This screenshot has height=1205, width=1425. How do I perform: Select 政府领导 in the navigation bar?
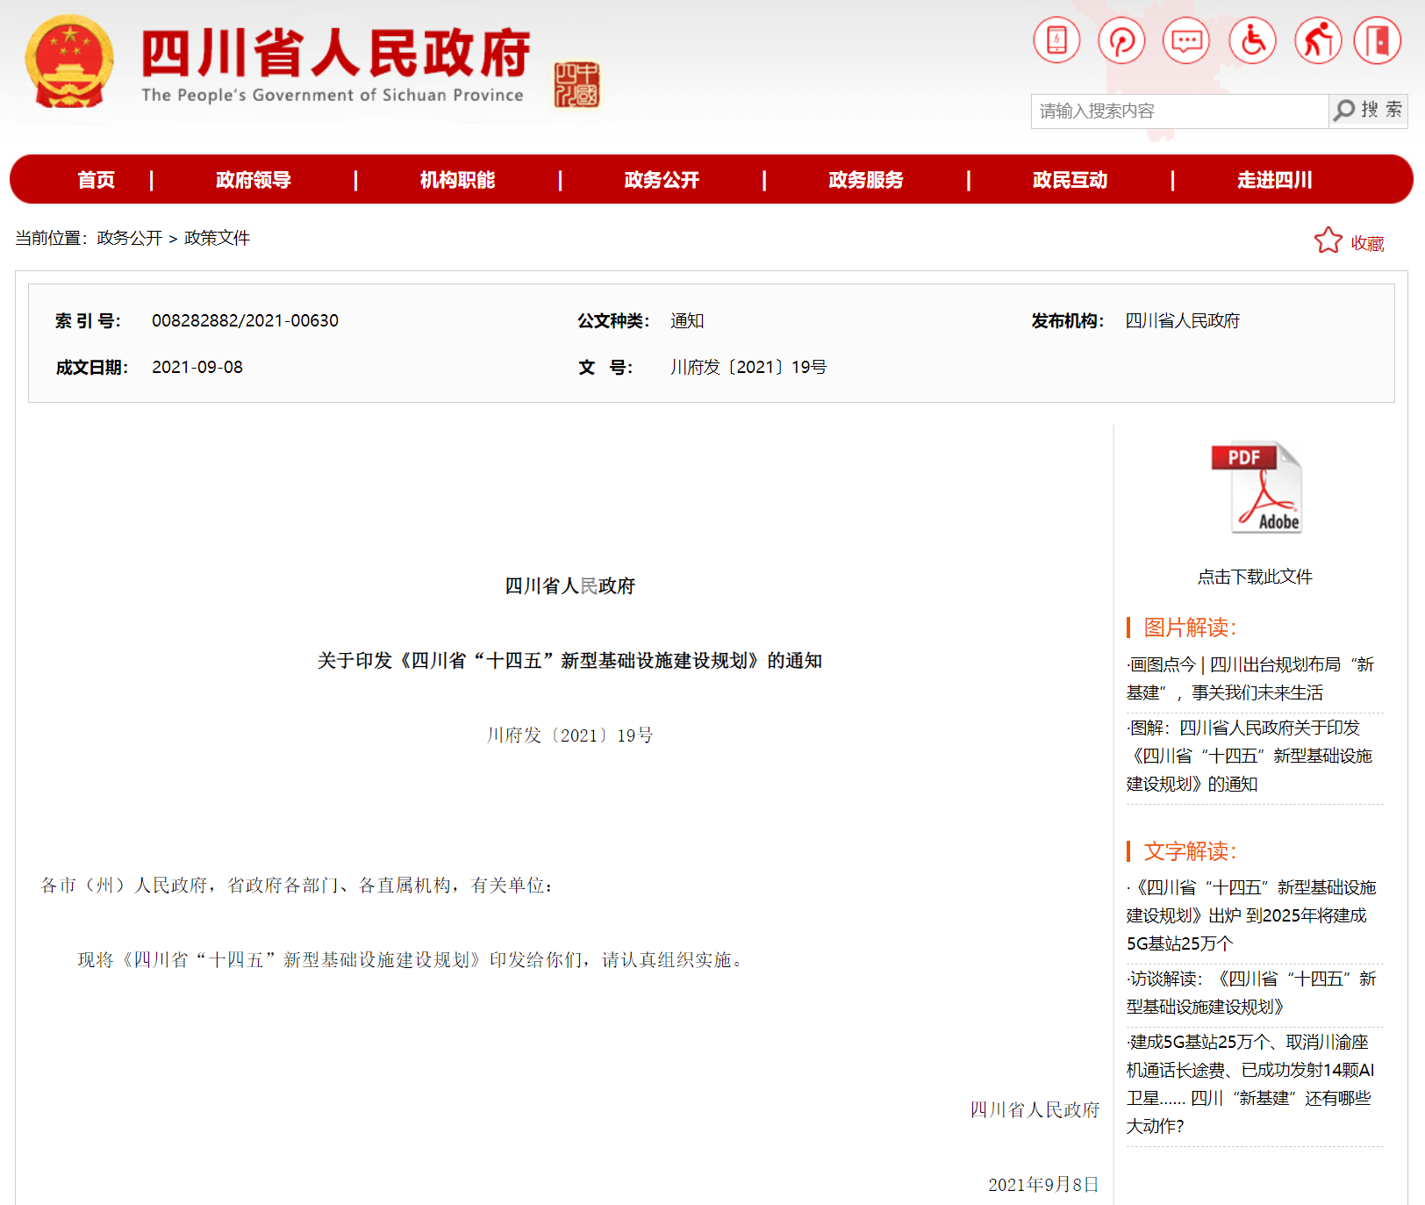pyautogui.click(x=253, y=180)
